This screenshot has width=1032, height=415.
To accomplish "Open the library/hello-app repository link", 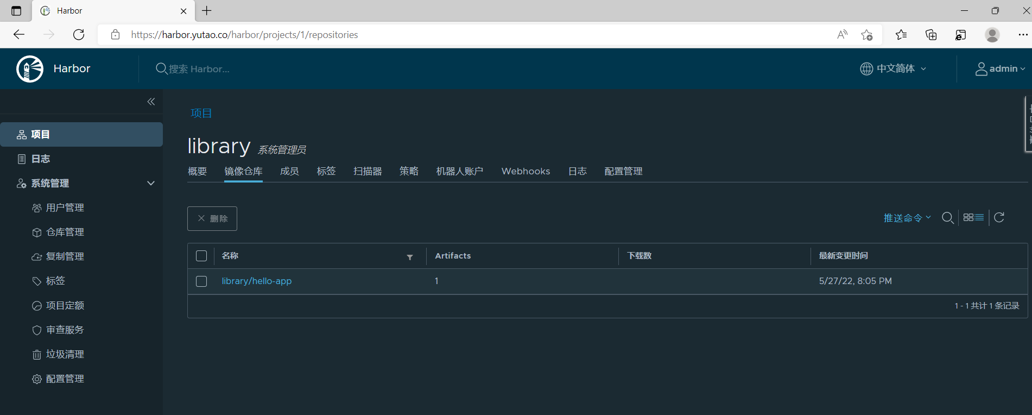I will 257,281.
